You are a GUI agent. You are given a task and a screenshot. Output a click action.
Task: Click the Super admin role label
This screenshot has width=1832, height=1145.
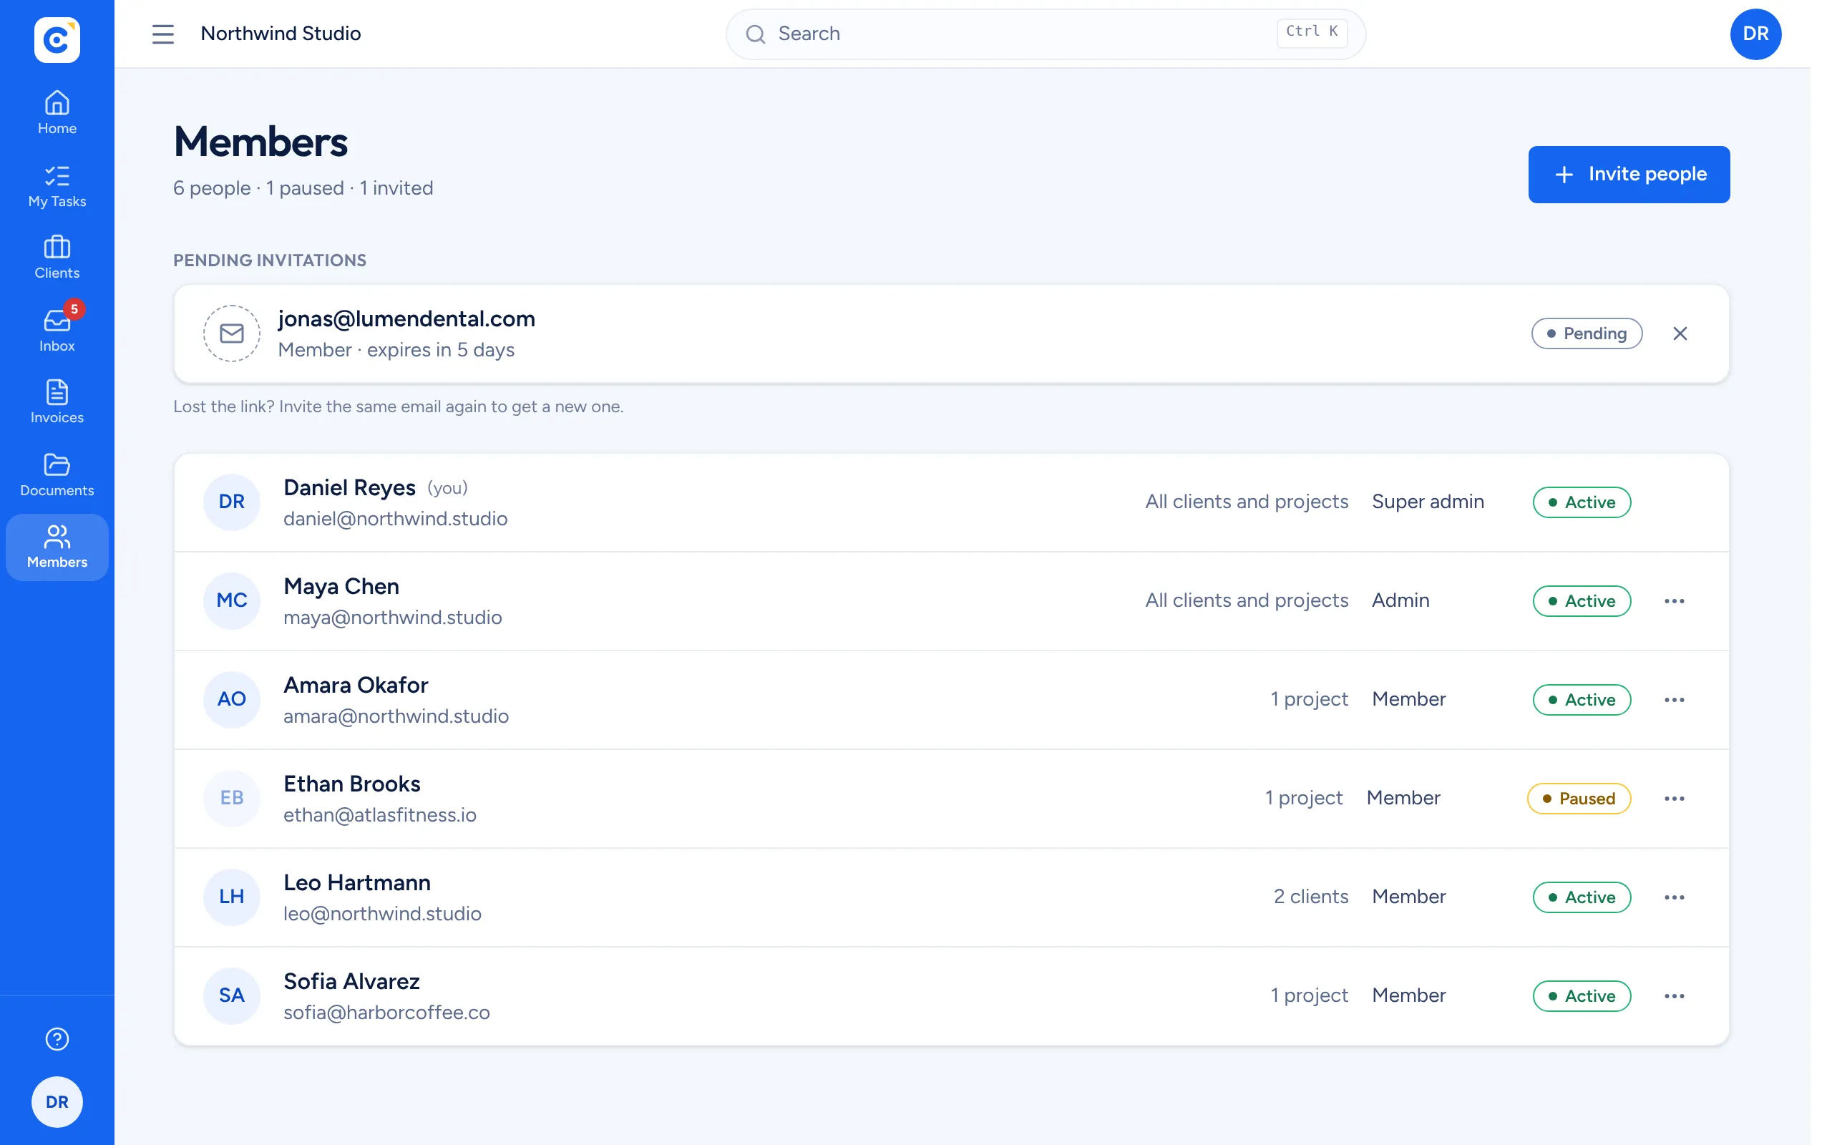[1428, 502]
